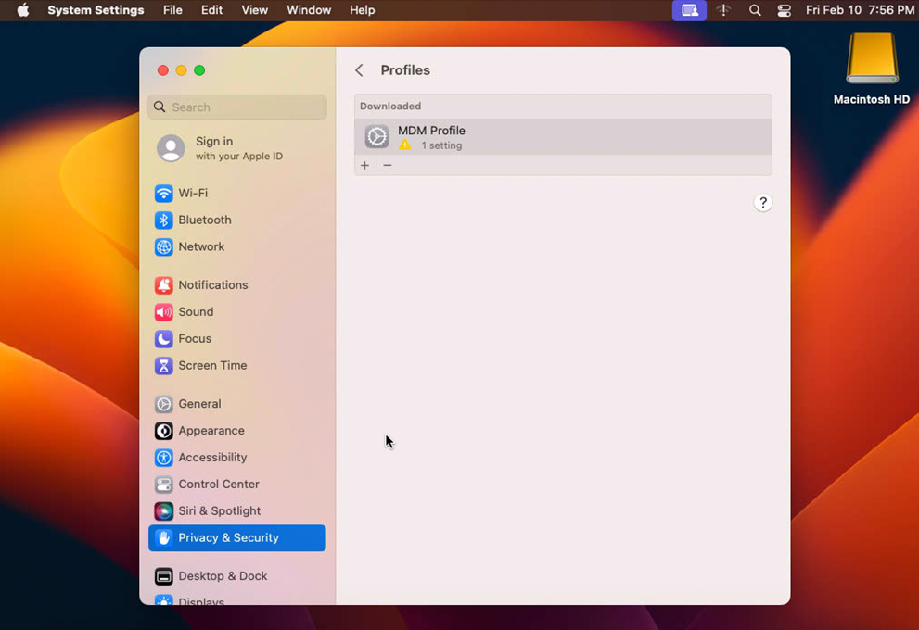Click the Apple ID avatar icon
This screenshot has height=630, width=919.
(171, 149)
